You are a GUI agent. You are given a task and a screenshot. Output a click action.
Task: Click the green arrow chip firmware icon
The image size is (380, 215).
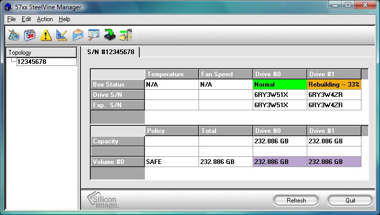[109, 35]
